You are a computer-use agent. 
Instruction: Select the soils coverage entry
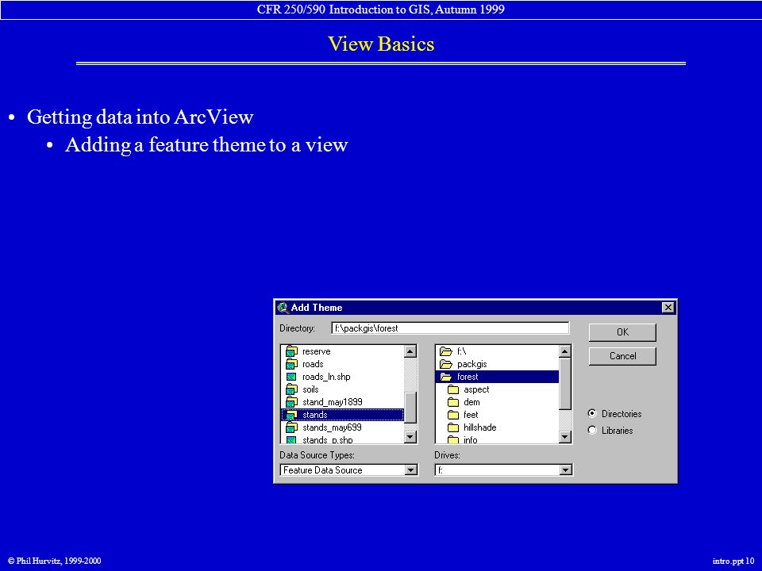[x=342, y=389]
